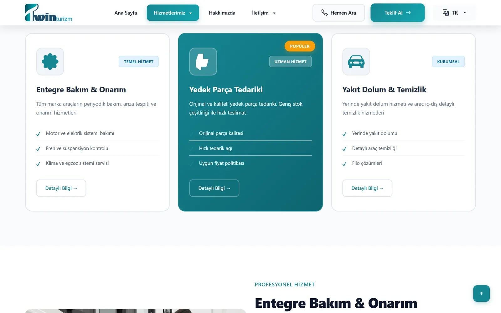
Task: Select text 'Fren ve süspansiyon kontrolü'
Action: [77, 148]
